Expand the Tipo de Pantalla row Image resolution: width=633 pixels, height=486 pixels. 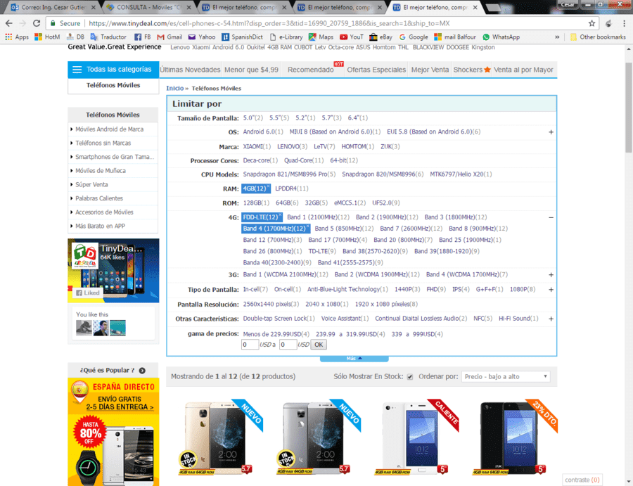pyautogui.click(x=551, y=290)
